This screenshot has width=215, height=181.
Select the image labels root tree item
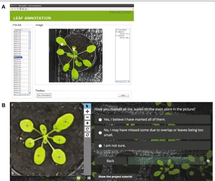122,30
